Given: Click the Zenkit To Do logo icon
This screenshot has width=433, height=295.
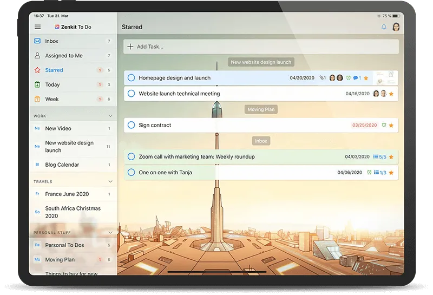Looking at the screenshot, I should (x=57, y=27).
